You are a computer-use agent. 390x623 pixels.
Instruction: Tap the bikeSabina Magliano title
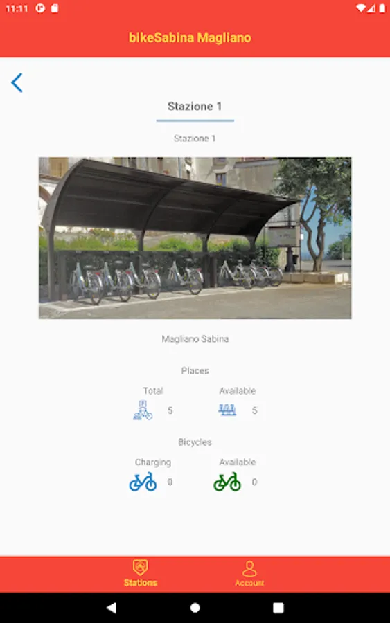190,37
